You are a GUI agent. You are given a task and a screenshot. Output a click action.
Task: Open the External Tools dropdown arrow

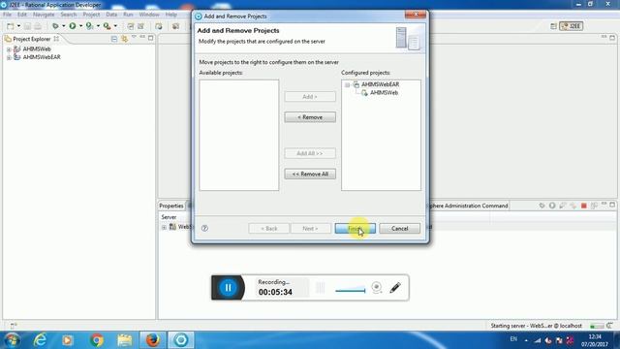tap(115, 26)
